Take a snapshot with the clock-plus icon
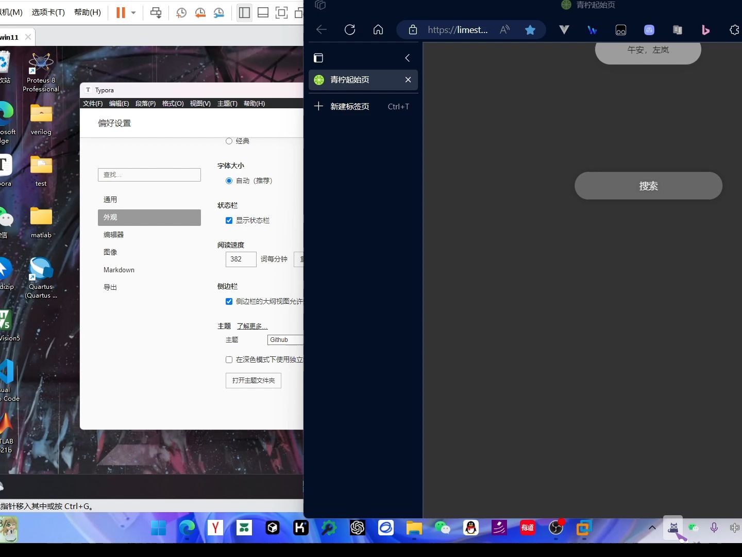This screenshot has height=557, width=742. coord(181,12)
